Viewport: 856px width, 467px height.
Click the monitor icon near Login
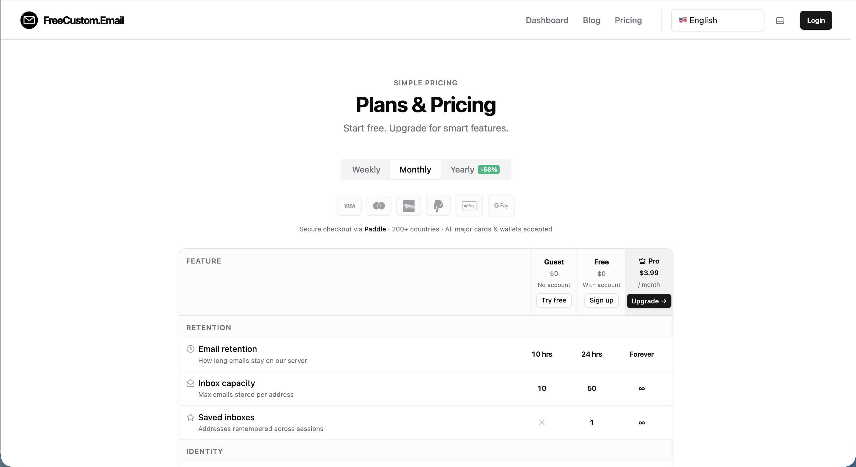point(780,20)
